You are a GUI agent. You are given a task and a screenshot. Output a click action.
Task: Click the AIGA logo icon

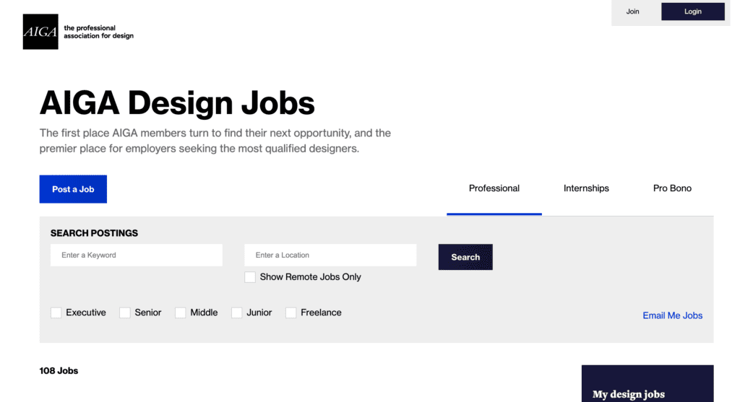click(40, 32)
